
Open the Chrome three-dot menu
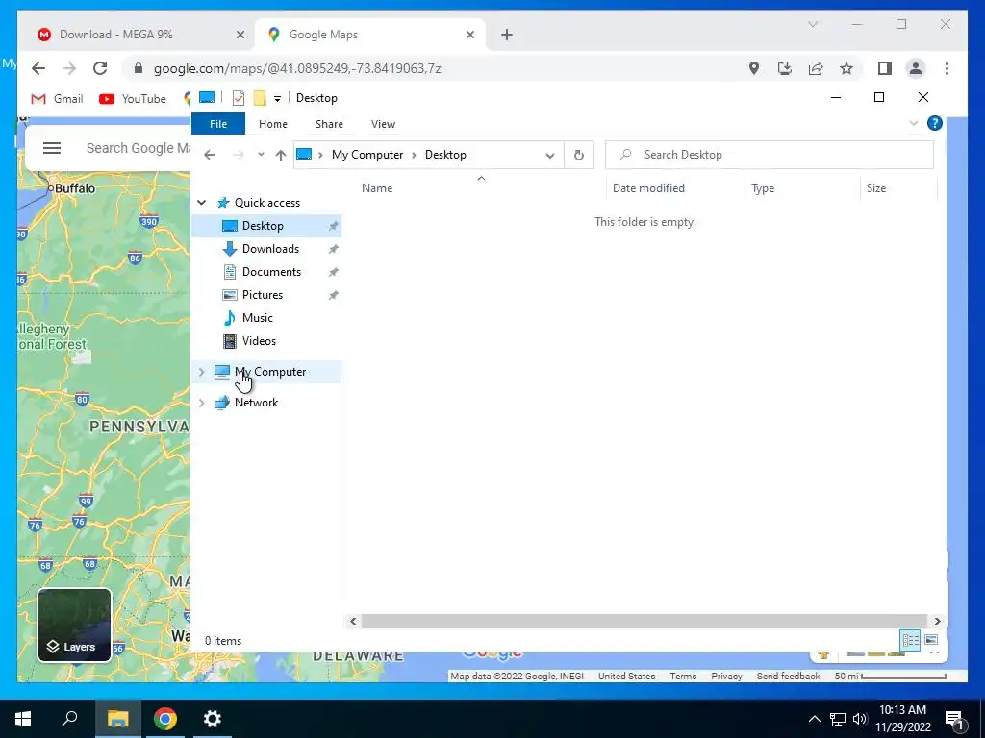tap(947, 68)
